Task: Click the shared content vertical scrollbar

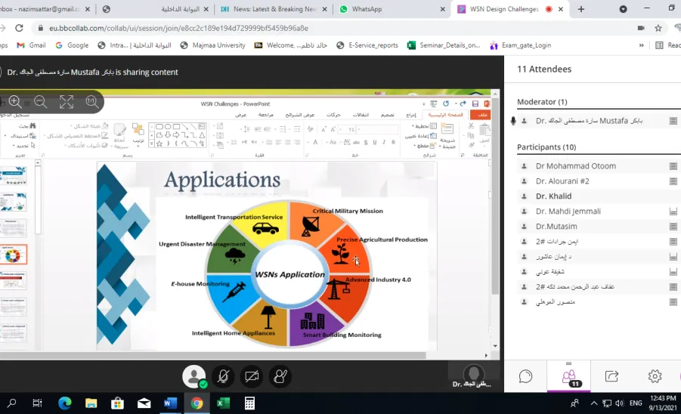Action: click(x=494, y=195)
